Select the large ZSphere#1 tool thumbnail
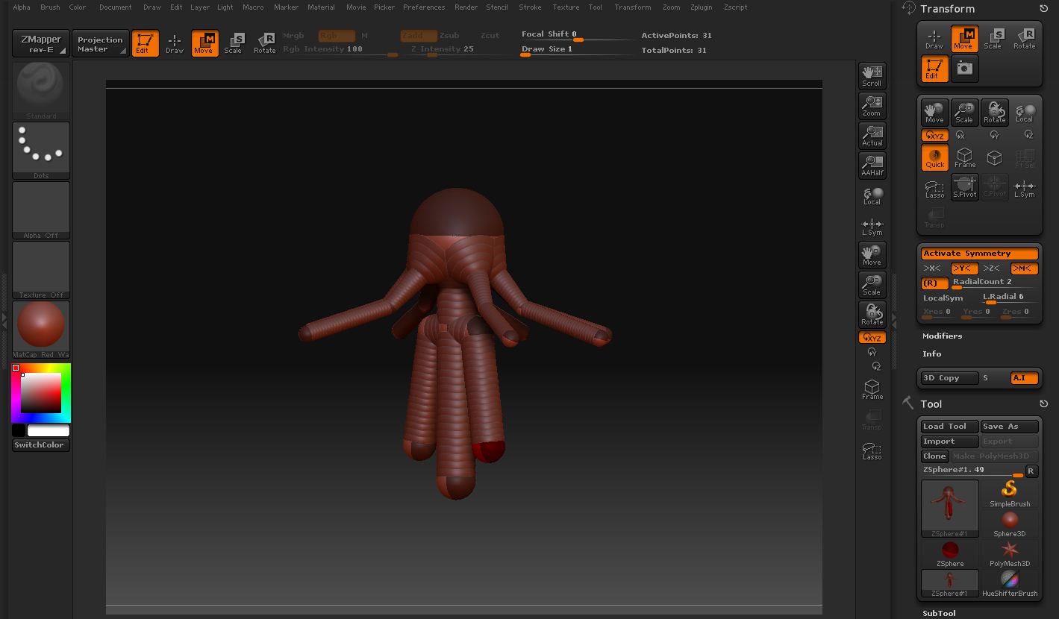Viewport: 1059px width, 619px height. pyautogui.click(x=950, y=509)
